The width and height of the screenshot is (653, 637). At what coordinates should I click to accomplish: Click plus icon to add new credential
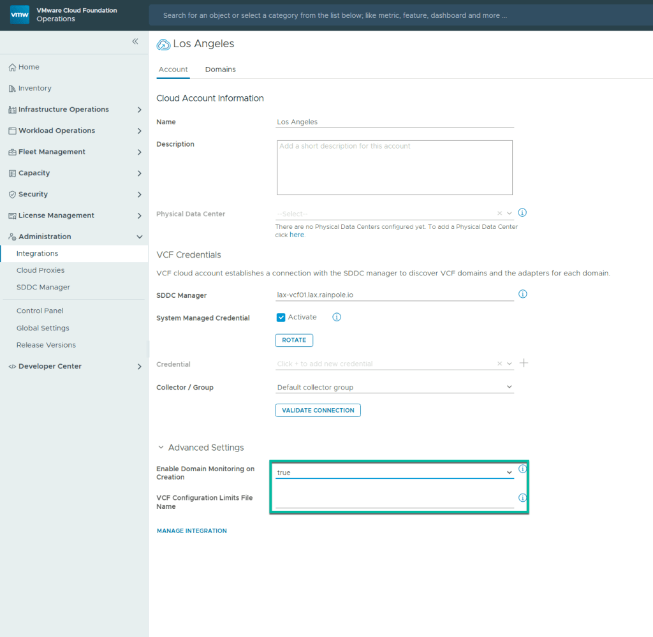(524, 363)
